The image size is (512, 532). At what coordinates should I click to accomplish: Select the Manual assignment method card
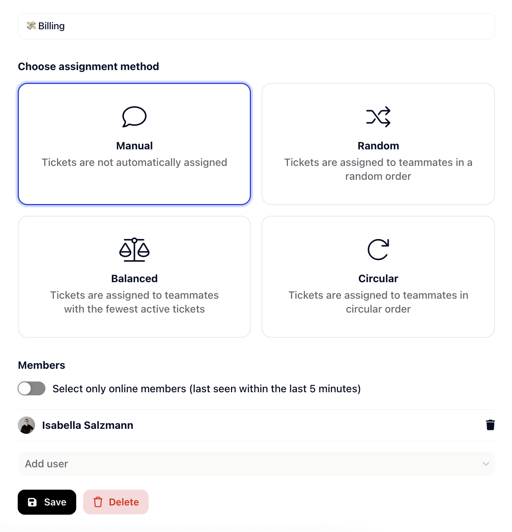click(x=134, y=144)
